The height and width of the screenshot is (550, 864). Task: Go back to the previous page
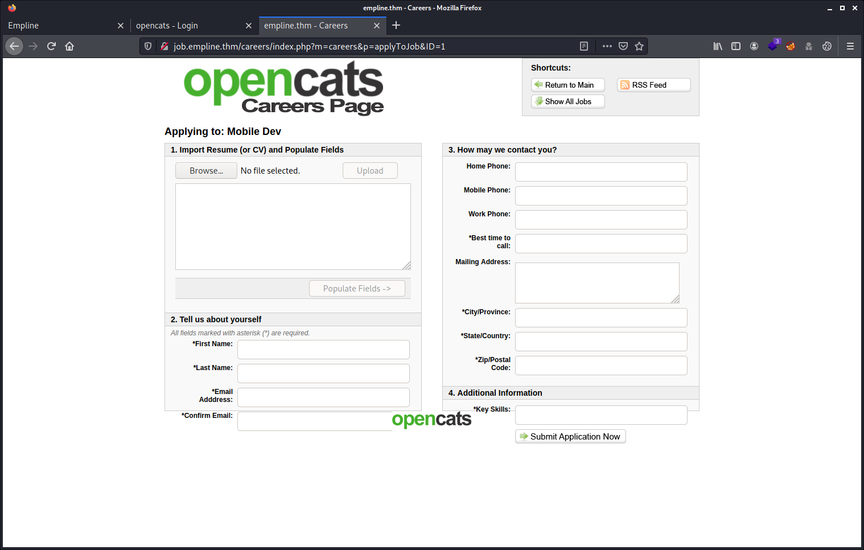click(x=14, y=46)
